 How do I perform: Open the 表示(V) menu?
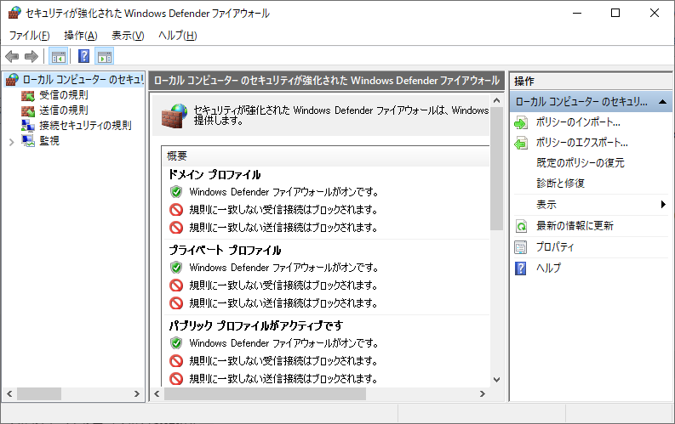pos(128,35)
